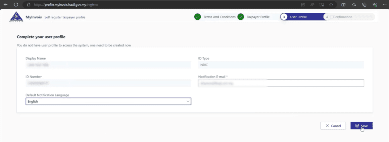
Task: View site info via the padlock icon
Action: pyautogui.click(x=29, y=4)
